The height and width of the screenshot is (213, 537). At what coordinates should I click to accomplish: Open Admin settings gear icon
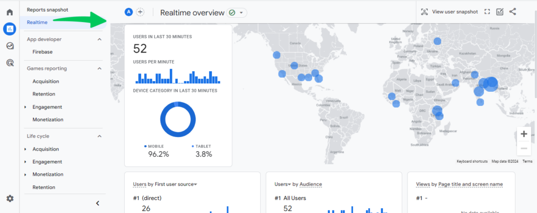[x=9, y=198]
